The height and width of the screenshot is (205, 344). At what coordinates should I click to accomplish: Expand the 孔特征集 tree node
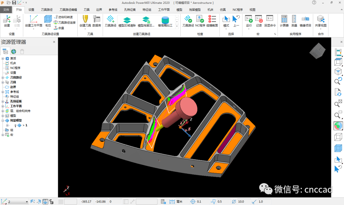click(3, 102)
